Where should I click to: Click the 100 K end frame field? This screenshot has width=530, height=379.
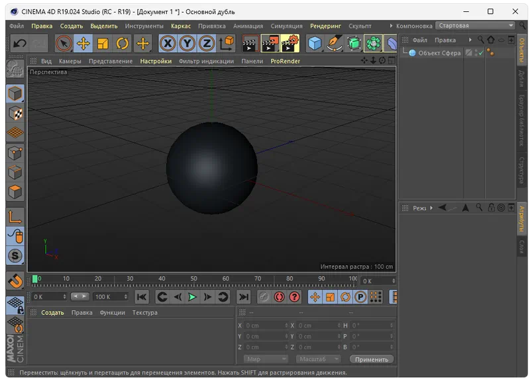pos(111,297)
